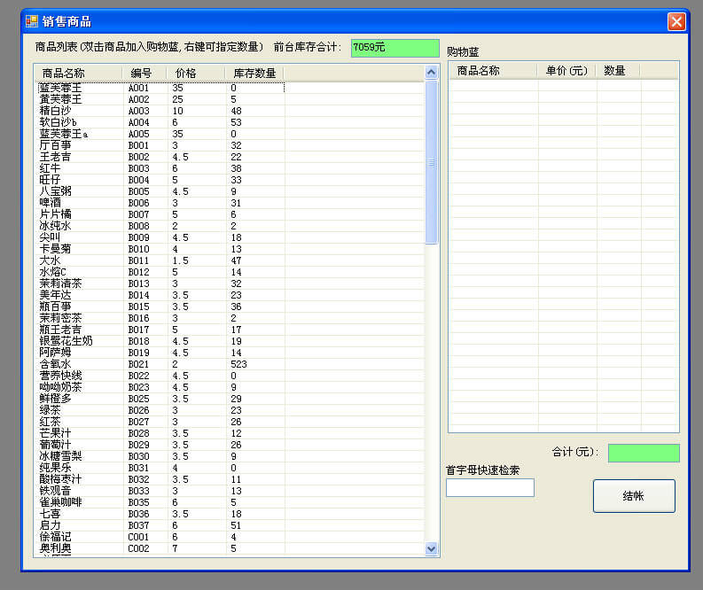Screen dimensions: 703x590
Task: Click the cart's 单价(元) column header
Action: tap(566, 71)
